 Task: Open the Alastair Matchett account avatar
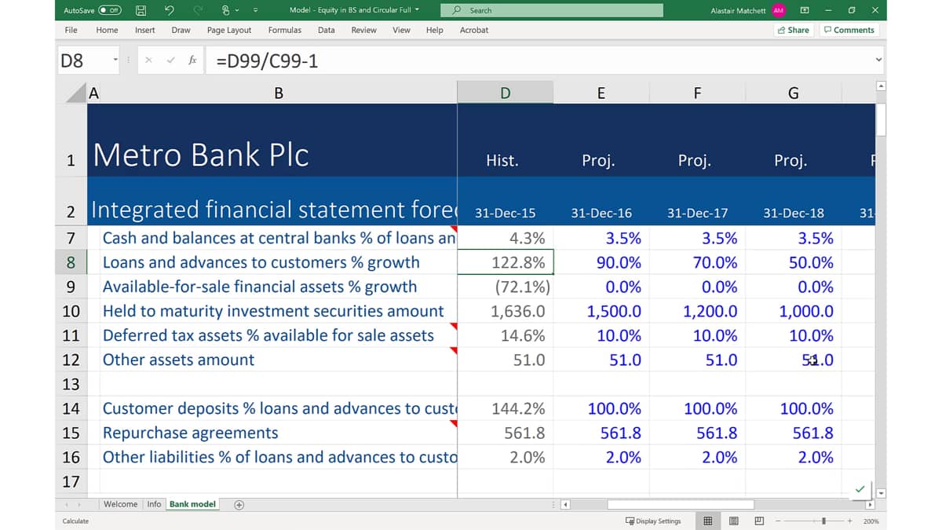pos(778,10)
